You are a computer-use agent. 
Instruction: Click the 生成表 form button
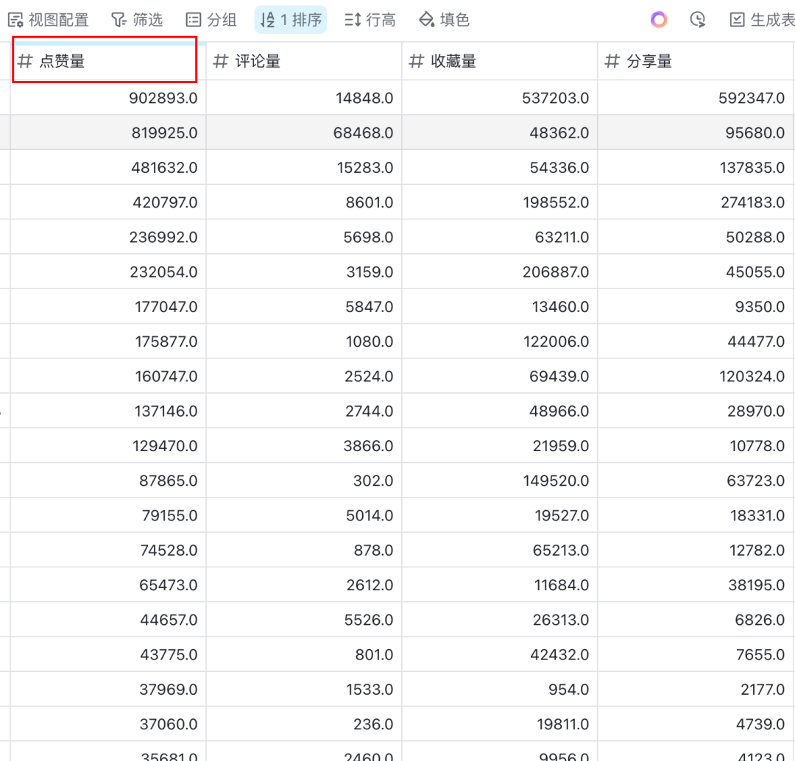tap(762, 20)
